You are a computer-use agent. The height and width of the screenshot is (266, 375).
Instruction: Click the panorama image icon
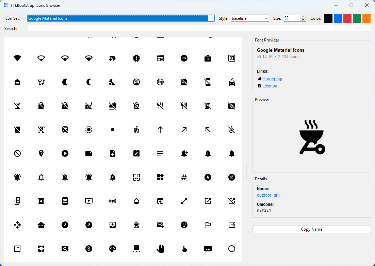tap(208, 249)
